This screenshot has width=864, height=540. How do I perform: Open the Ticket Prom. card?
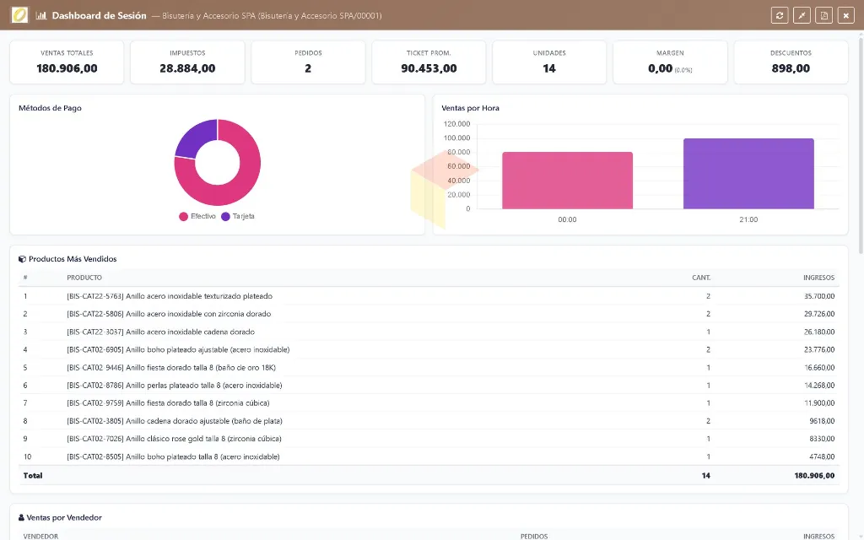429,62
